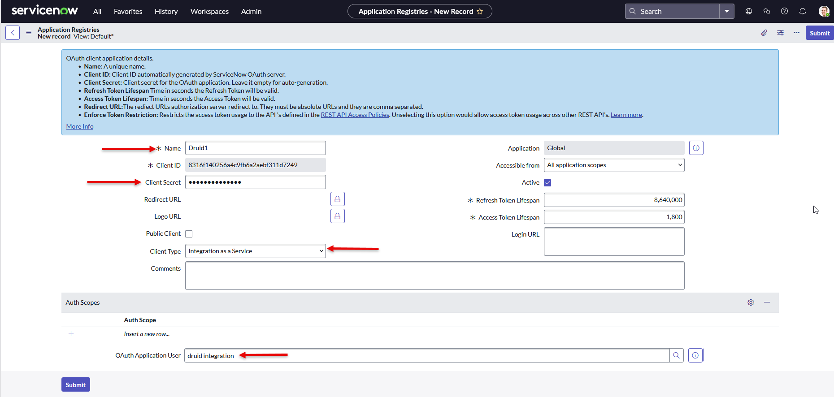
Task: Open the form context menu hamburger icon
Action: pyautogui.click(x=29, y=33)
